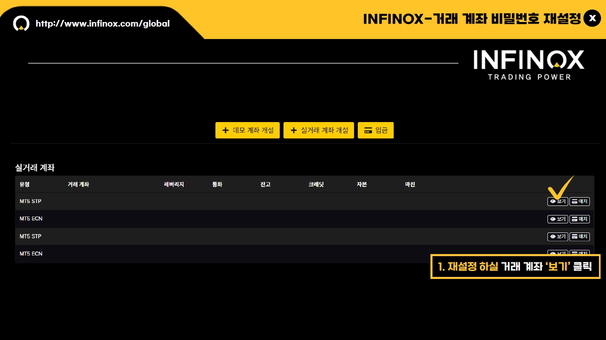This screenshot has height=340, width=606.
Task: Select the first MT5 STP type cell
Action: [x=30, y=201]
